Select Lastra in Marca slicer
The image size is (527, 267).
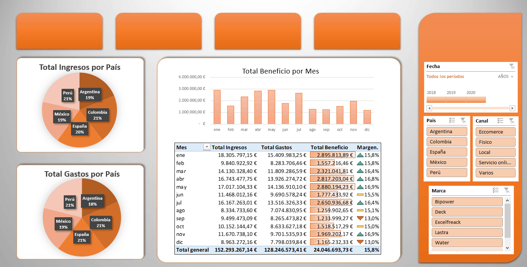coord(467,232)
